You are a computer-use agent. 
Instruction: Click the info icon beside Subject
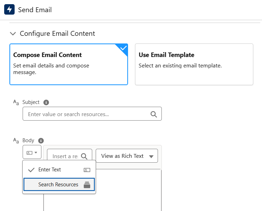tap(46, 103)
